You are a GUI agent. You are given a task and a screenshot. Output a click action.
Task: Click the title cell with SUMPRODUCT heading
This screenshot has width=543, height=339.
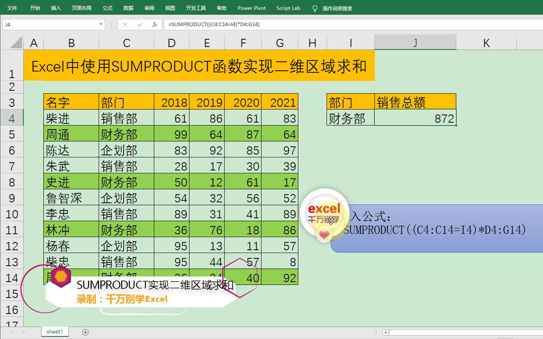tap(199, 66)
